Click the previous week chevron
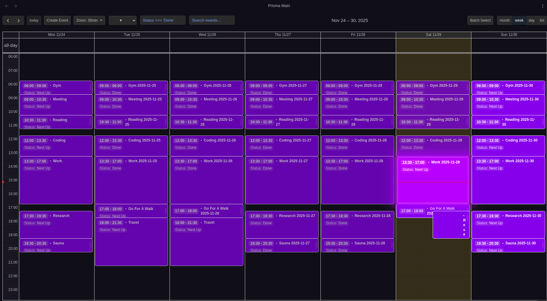Screen dimensions: 547x301 8,20
